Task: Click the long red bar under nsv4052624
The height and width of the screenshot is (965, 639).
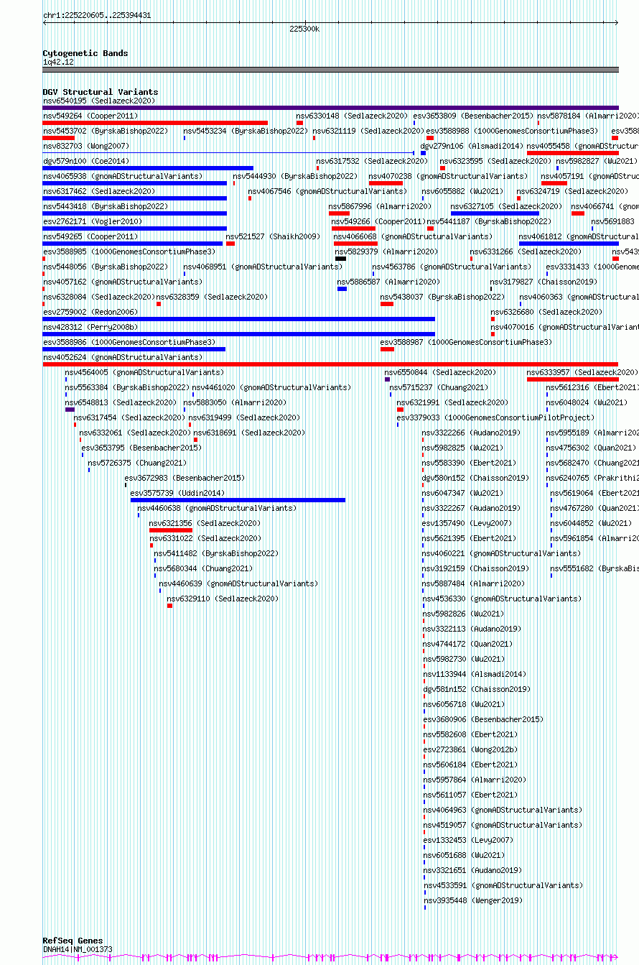Action: (331, 364)
